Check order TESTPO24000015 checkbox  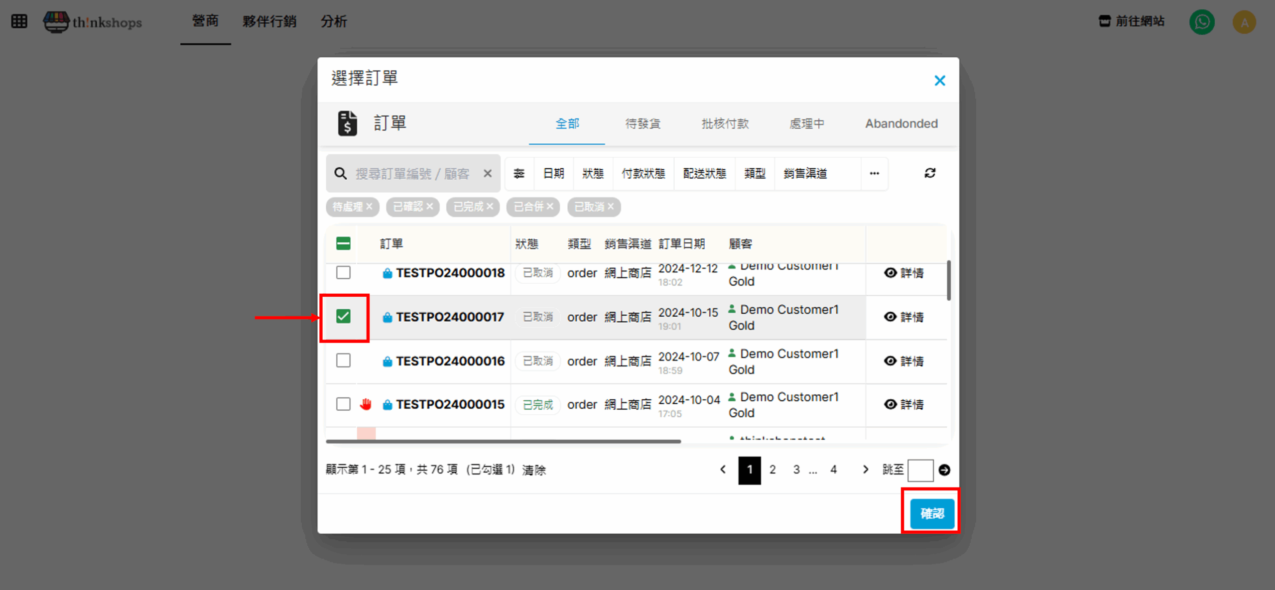[343, 404]
